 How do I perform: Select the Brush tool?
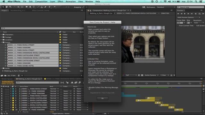click(x=38, y=7)
